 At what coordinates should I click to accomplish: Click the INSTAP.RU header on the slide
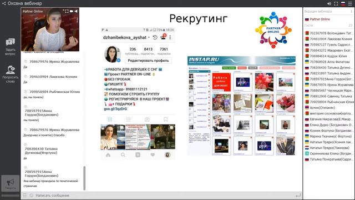(x=241, y=61)
